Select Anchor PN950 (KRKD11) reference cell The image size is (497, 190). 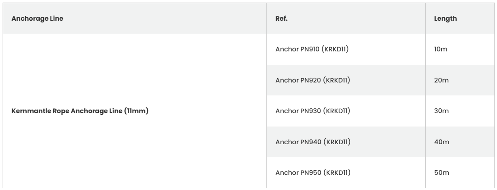coord(346,173)
